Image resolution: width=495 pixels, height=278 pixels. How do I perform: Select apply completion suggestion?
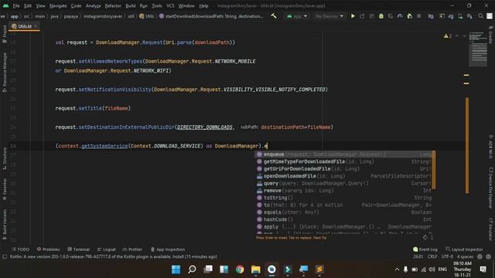click(343, 226)
